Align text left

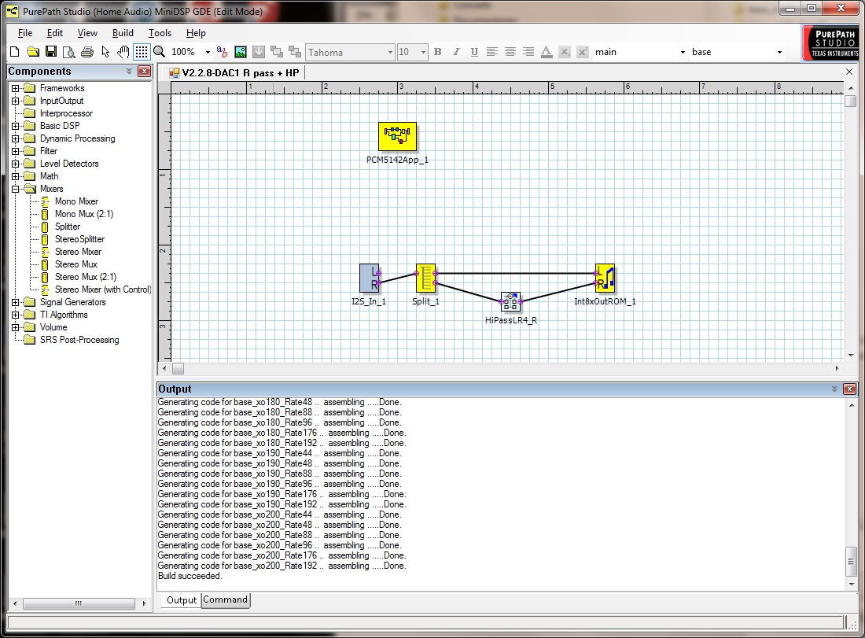pyautogui.click(x=492, y=52)
